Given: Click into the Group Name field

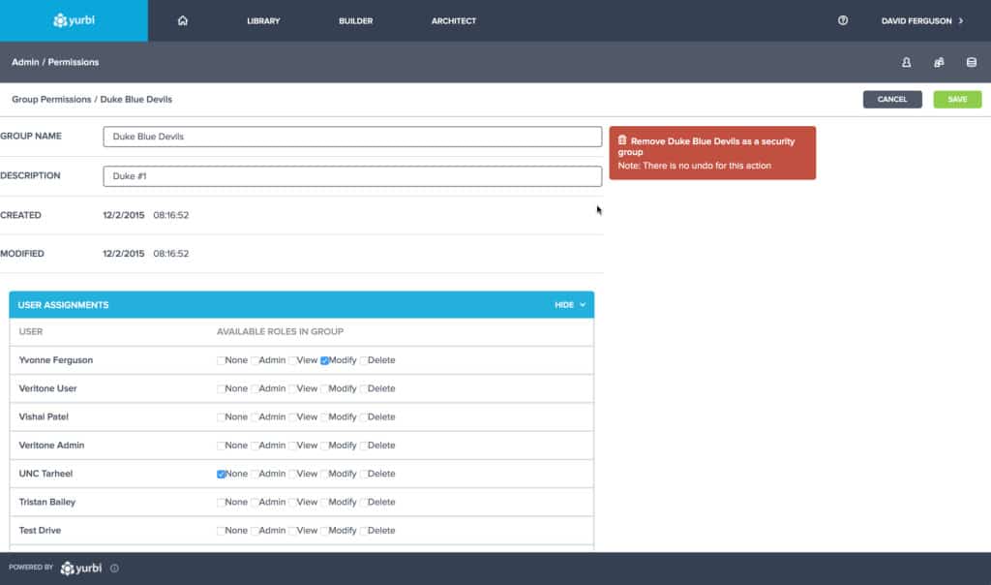Looking at the screenshot, I should tap(352, 137).
